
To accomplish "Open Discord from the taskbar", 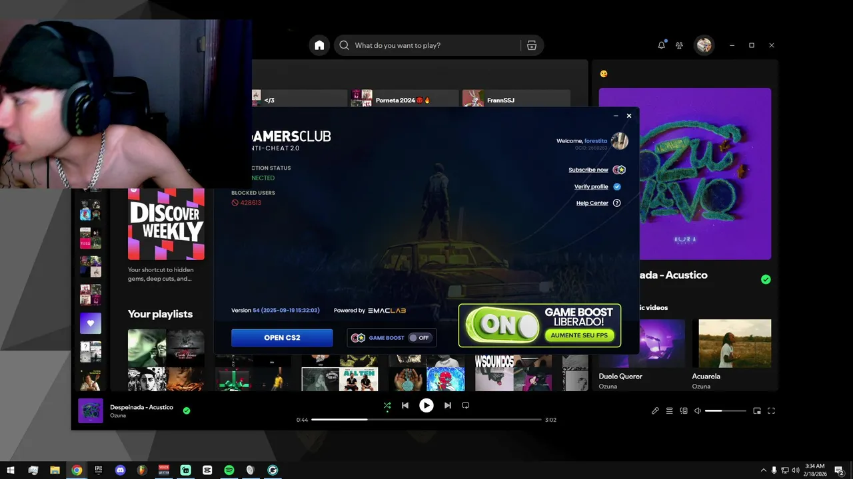I will coord(120,470).
